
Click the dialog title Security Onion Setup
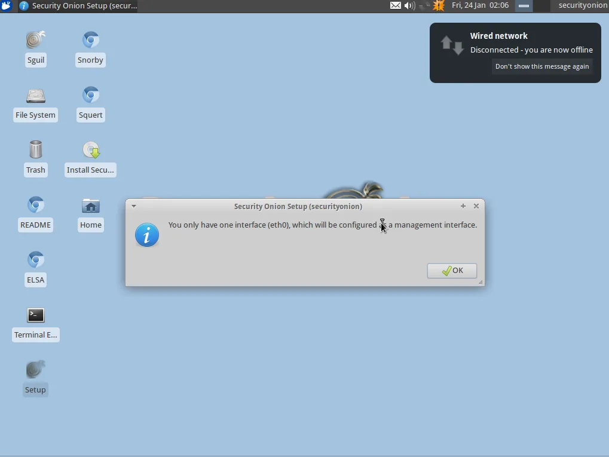(x=298, y=206)
